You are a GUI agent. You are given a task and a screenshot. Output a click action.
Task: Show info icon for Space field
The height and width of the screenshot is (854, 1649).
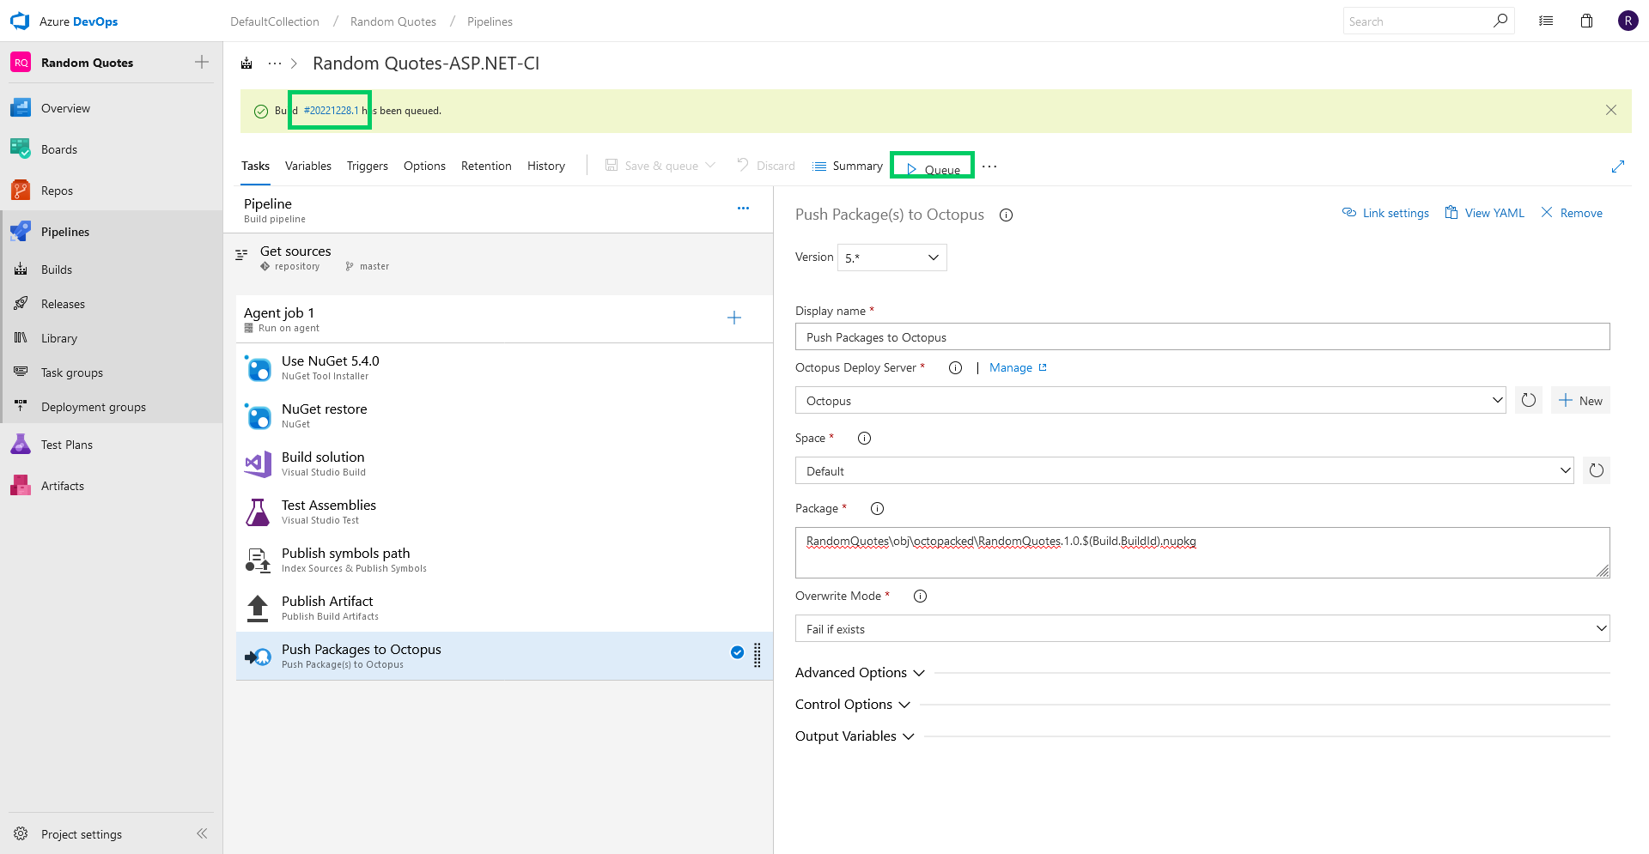click(864, 439)
